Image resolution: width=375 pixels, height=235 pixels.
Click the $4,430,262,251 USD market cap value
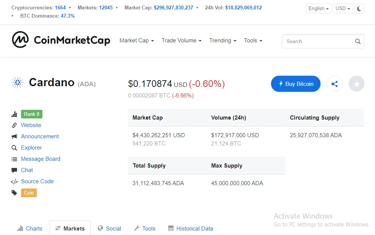pyautogui.click(x=158, y=135)
